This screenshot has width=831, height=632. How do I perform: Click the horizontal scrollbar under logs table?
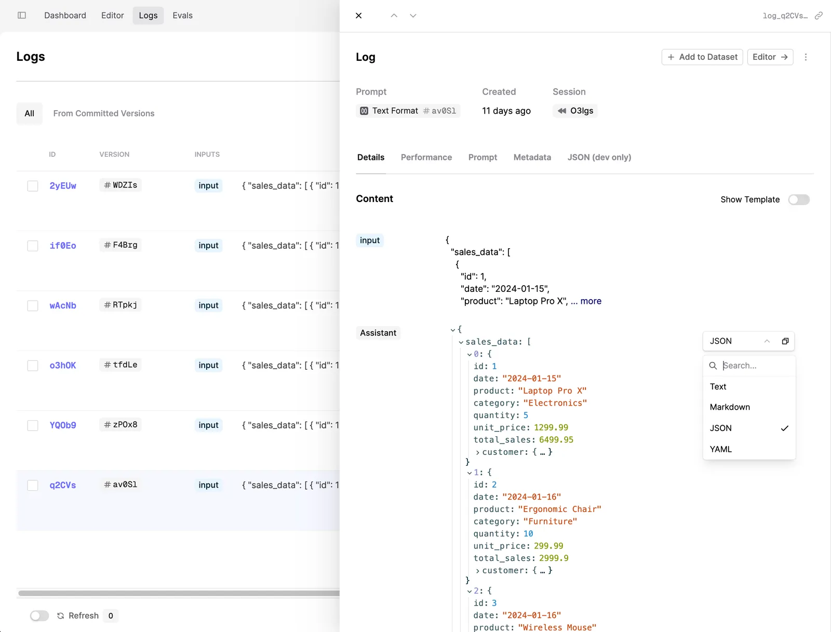pos(179,593)
